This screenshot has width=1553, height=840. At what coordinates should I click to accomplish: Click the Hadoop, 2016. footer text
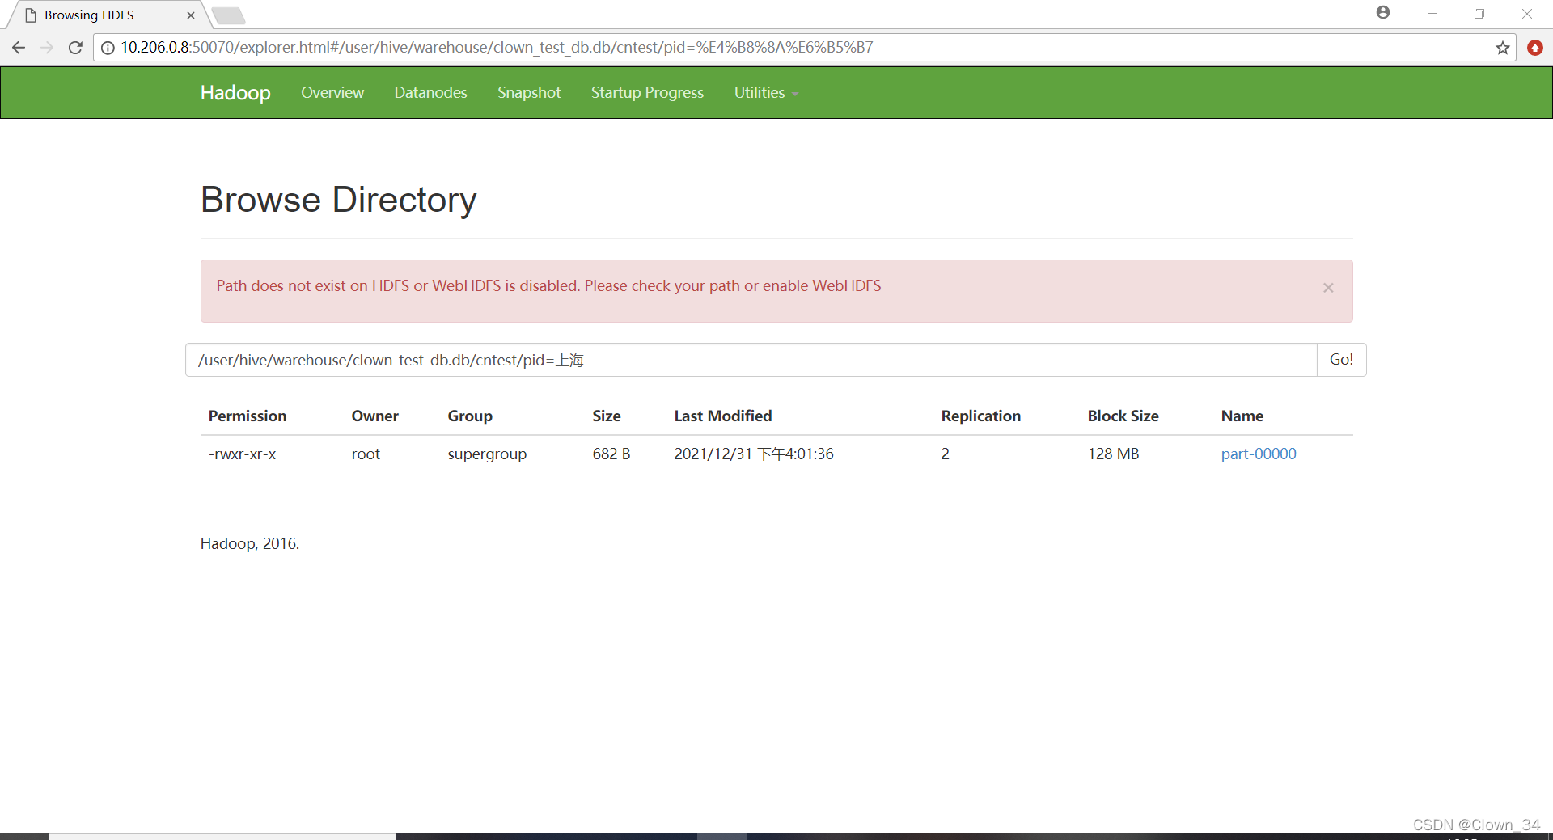point(250,544)
